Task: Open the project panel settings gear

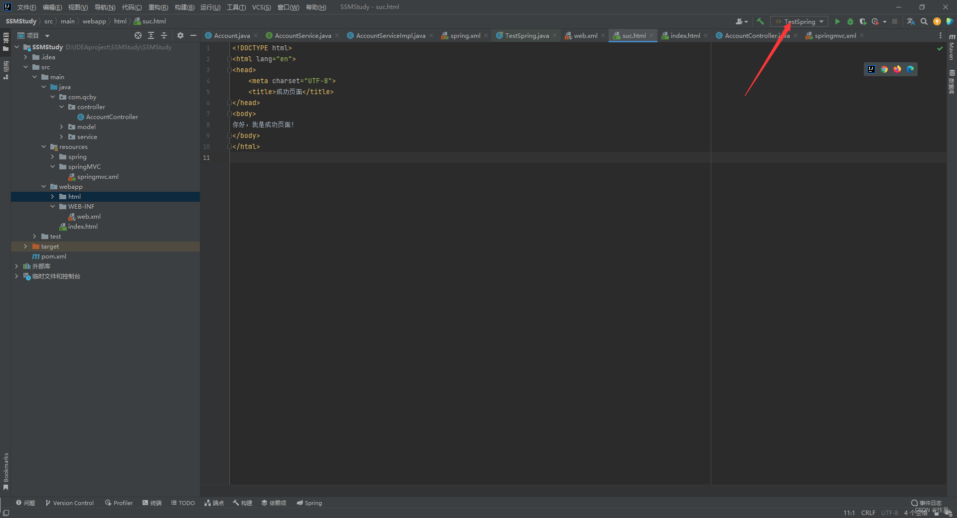Action: (x=180, y=35)
